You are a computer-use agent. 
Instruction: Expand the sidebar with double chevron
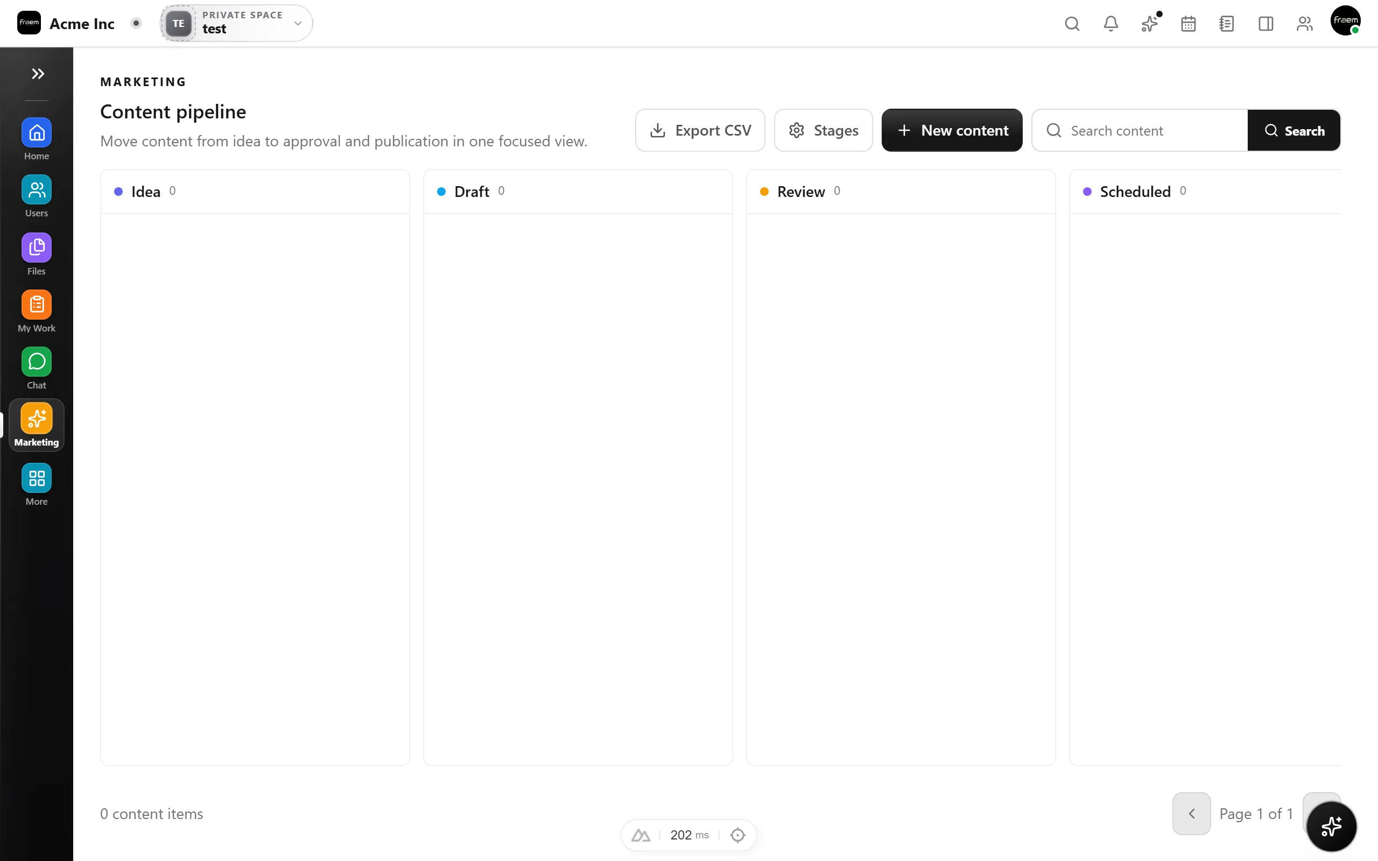point(38,74)
